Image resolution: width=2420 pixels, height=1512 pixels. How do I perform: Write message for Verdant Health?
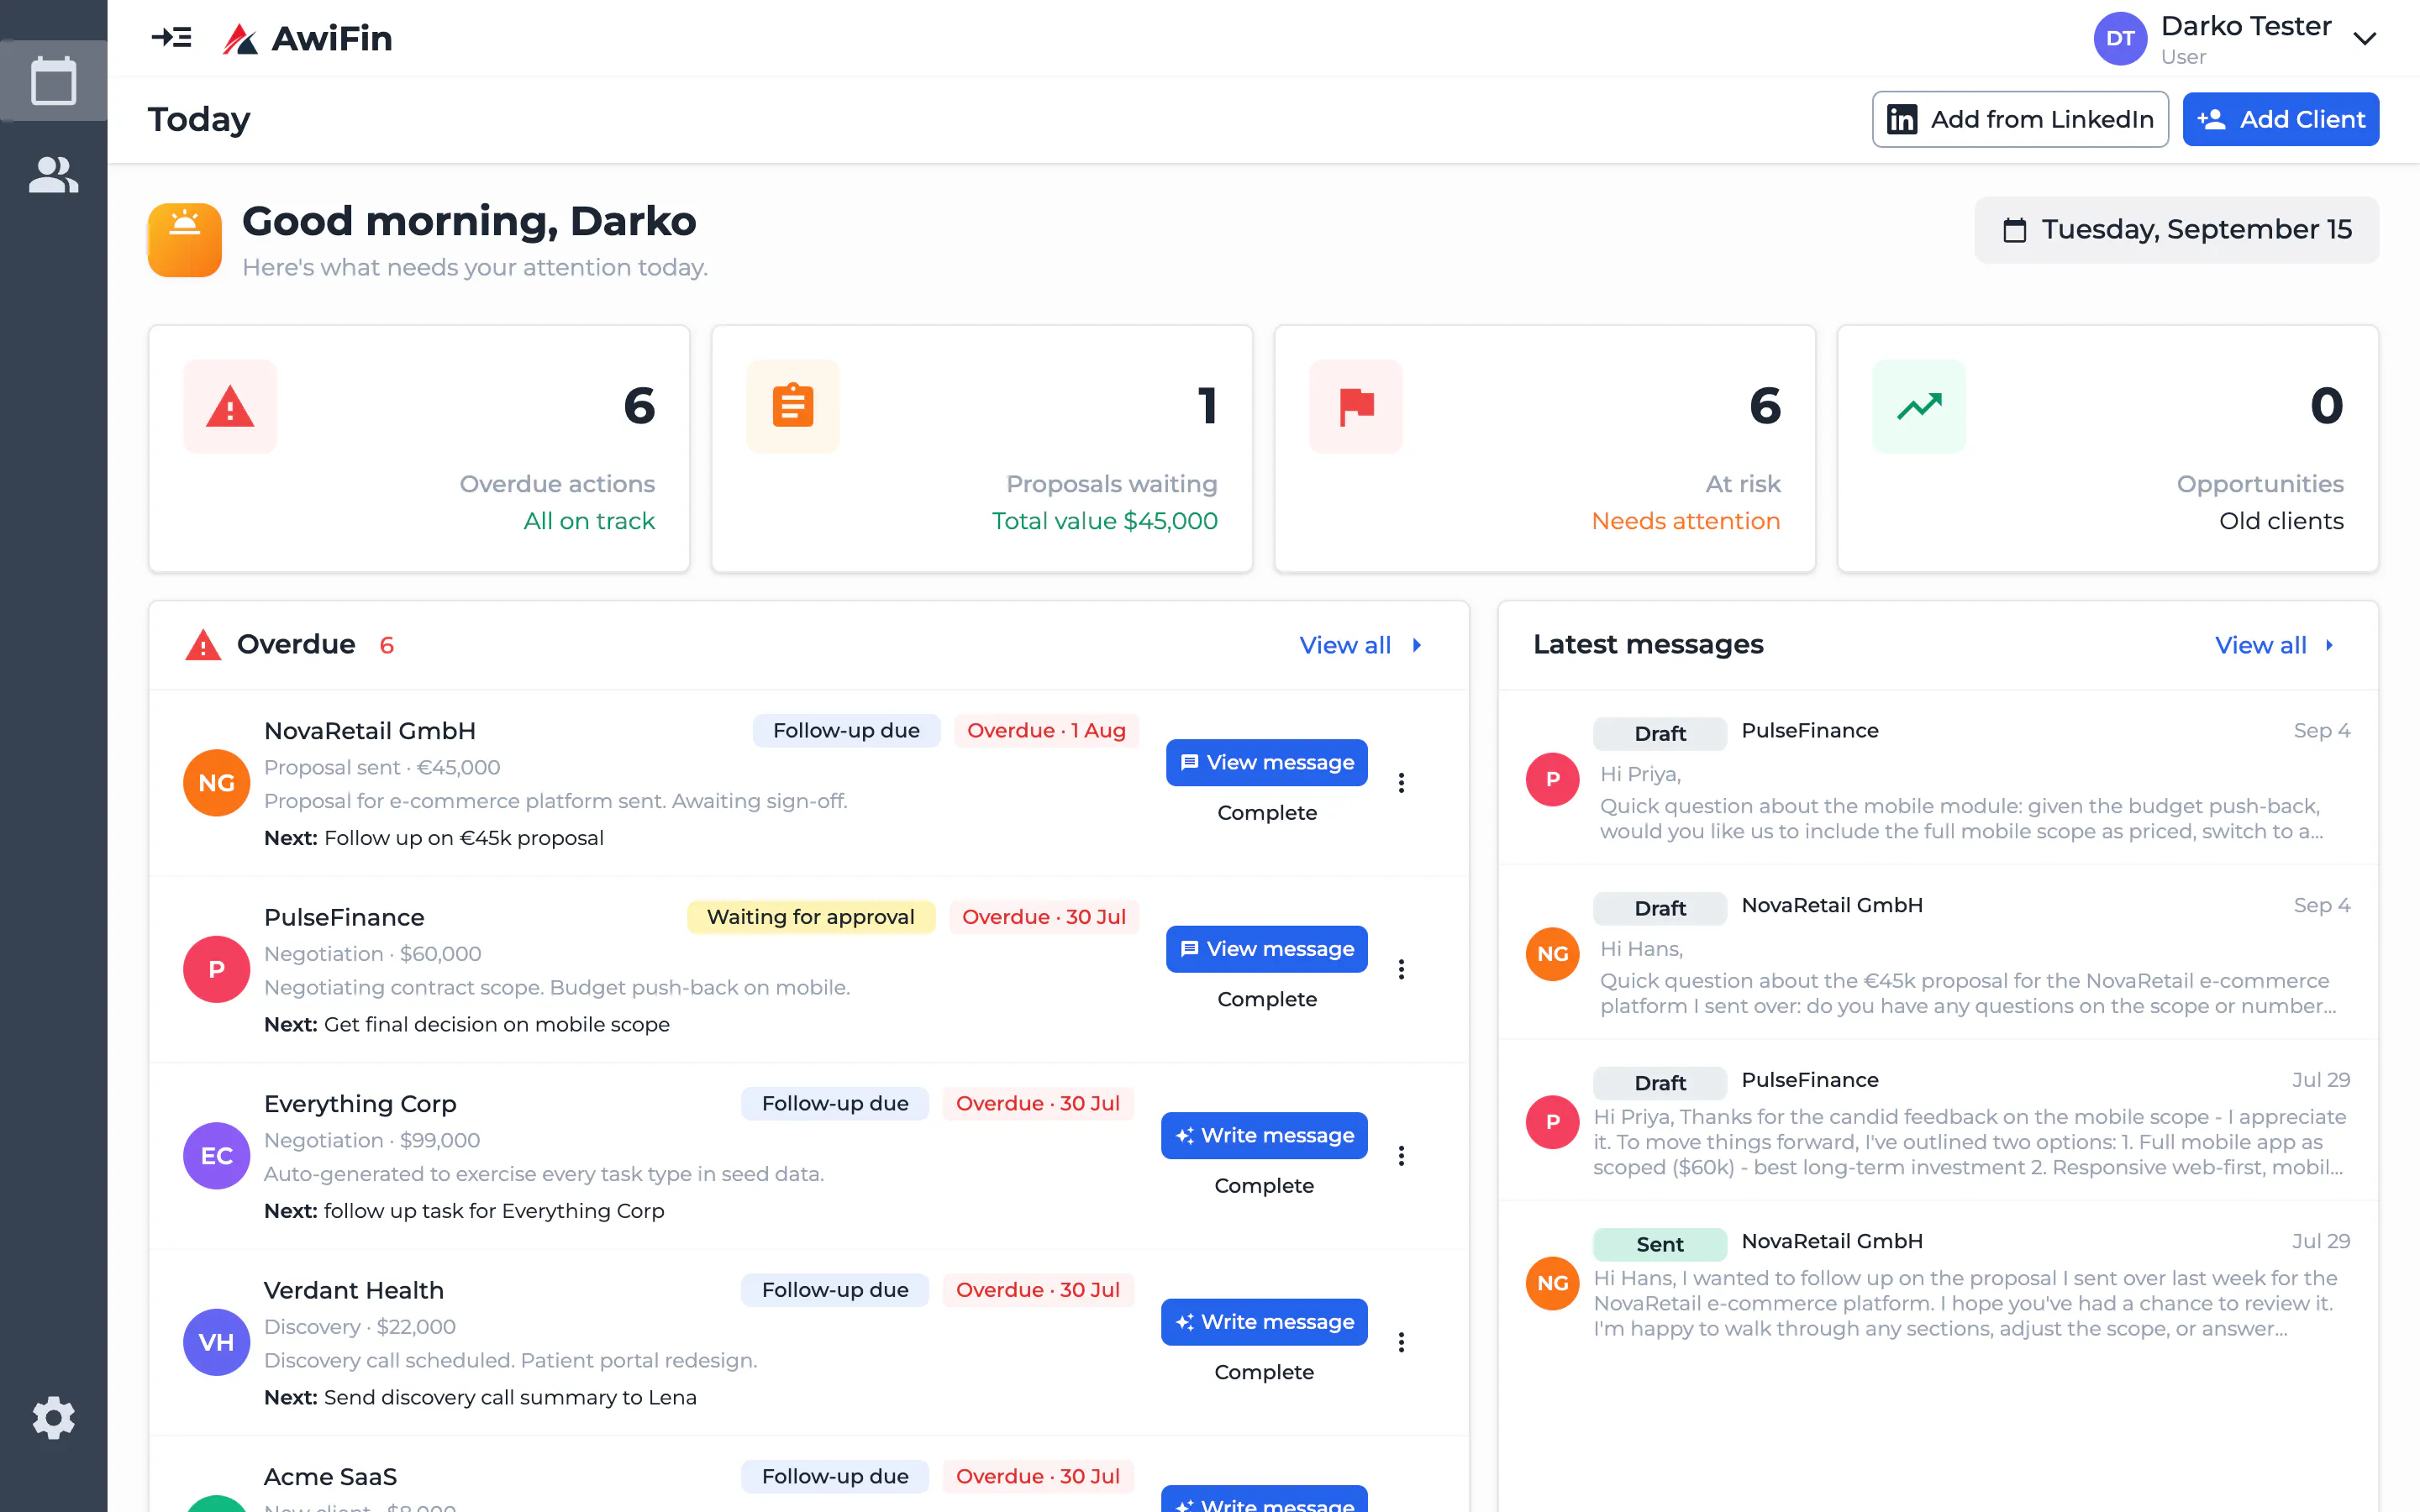[1264, 1322]
